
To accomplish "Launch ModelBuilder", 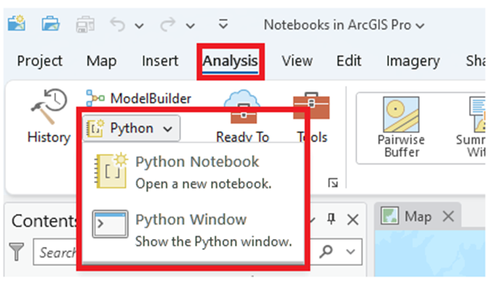I will [x=138, y=99].
